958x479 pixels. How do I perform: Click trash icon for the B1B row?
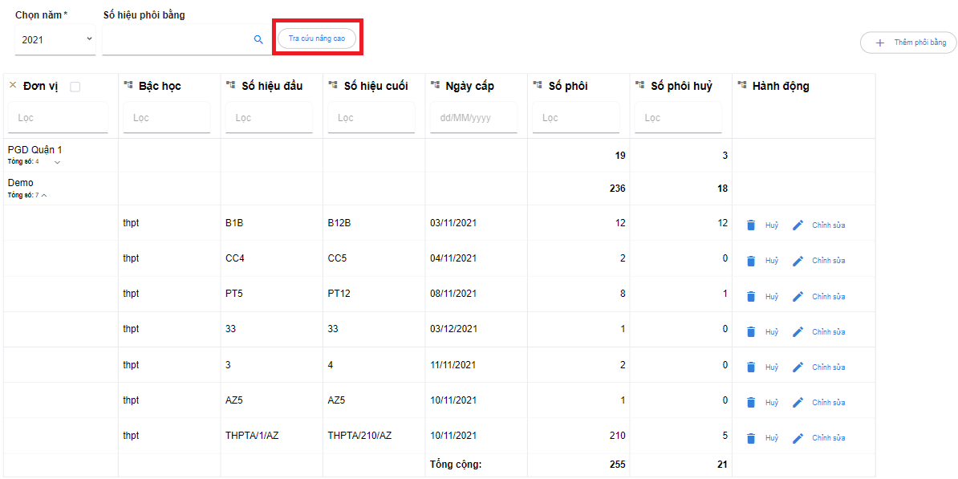(x=751, y=225)
